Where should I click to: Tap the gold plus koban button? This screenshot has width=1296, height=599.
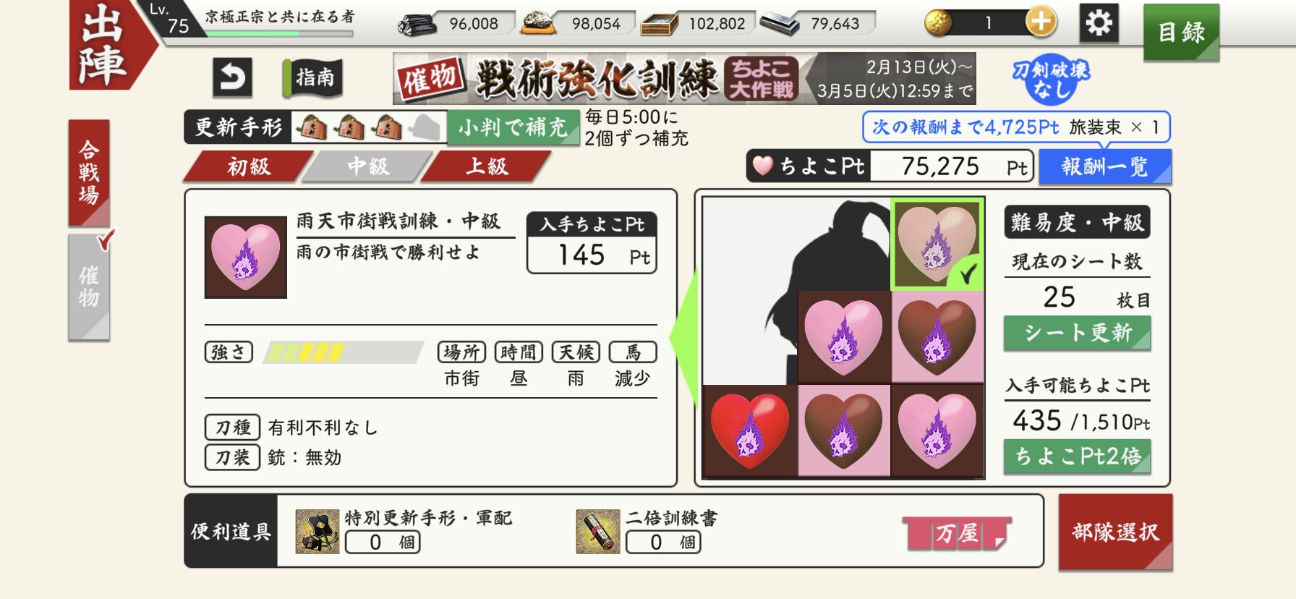click(x=1041, y=22)
